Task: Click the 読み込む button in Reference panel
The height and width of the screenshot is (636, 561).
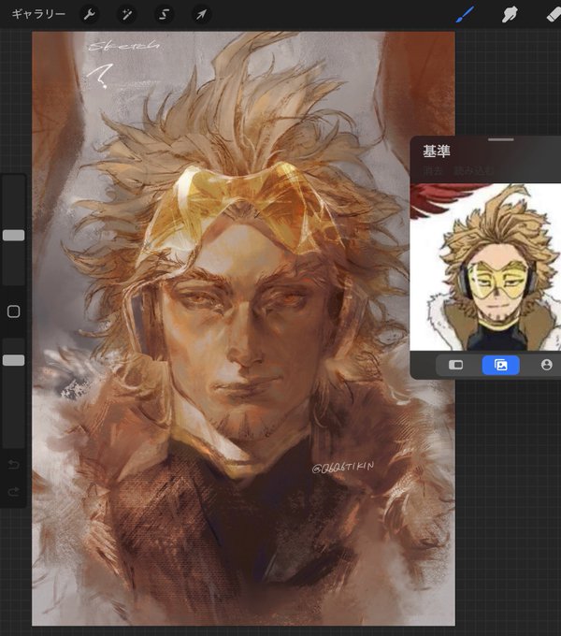Action: (x=474, y=171)
